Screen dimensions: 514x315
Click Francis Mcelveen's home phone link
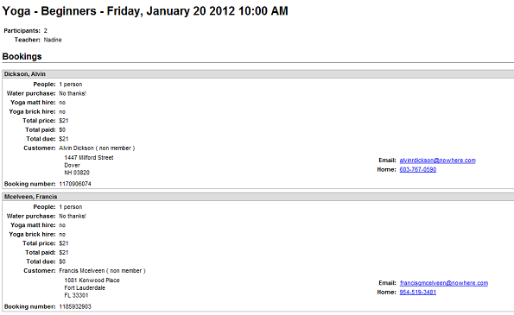click(418, 292)
